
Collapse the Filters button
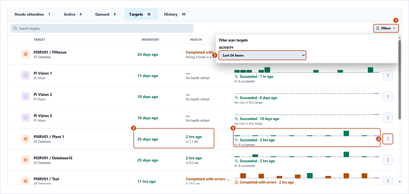click(x=386, y=28)
